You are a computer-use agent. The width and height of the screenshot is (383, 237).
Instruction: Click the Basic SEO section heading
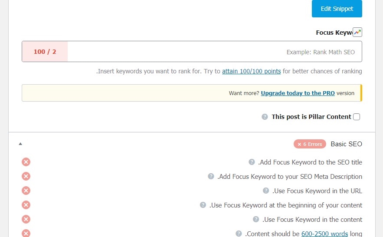(x=346, y=144)
